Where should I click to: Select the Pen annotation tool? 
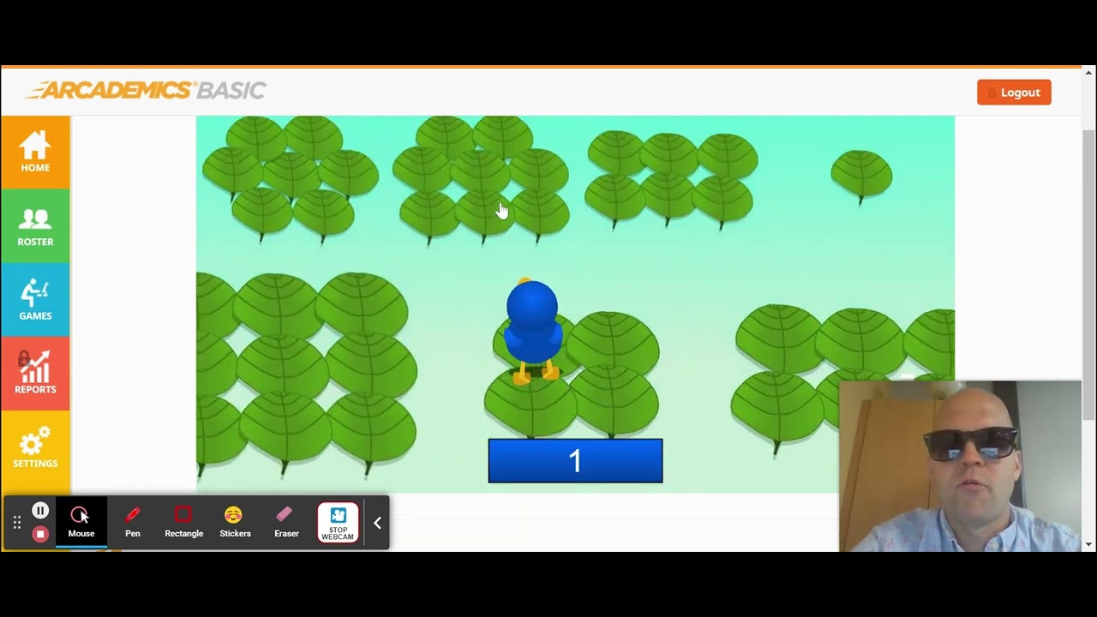tap(133, 522)
